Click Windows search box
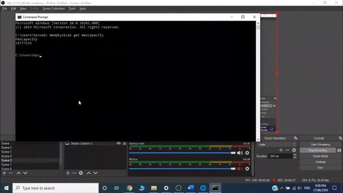This screenshot has height=193, width=343. [x=56, y=188]
